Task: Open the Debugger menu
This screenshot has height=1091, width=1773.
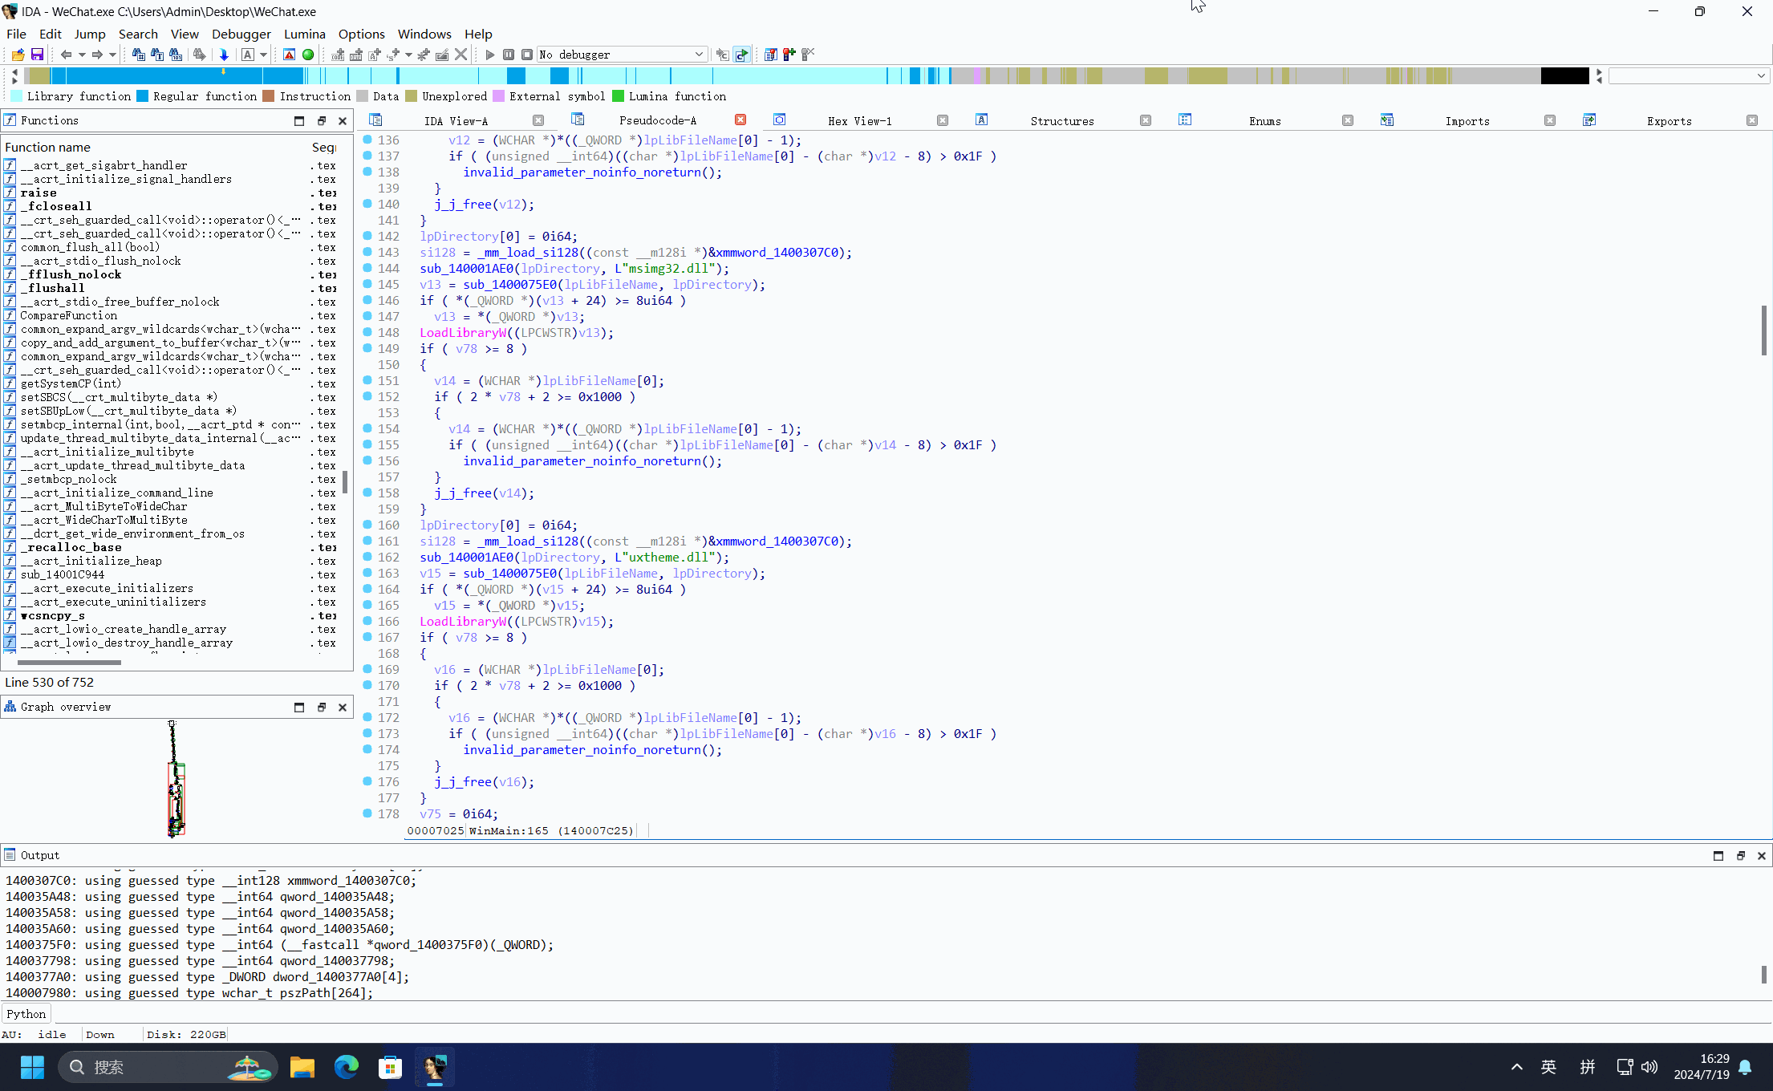Action: pyautogui.click(x=241, y=34)
